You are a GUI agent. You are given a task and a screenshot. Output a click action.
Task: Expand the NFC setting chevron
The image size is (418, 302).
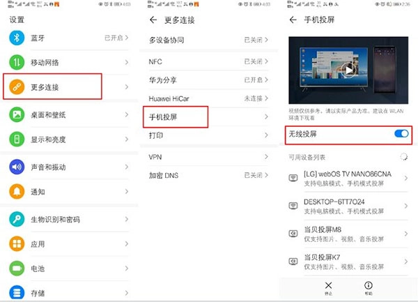coord(266,62)
